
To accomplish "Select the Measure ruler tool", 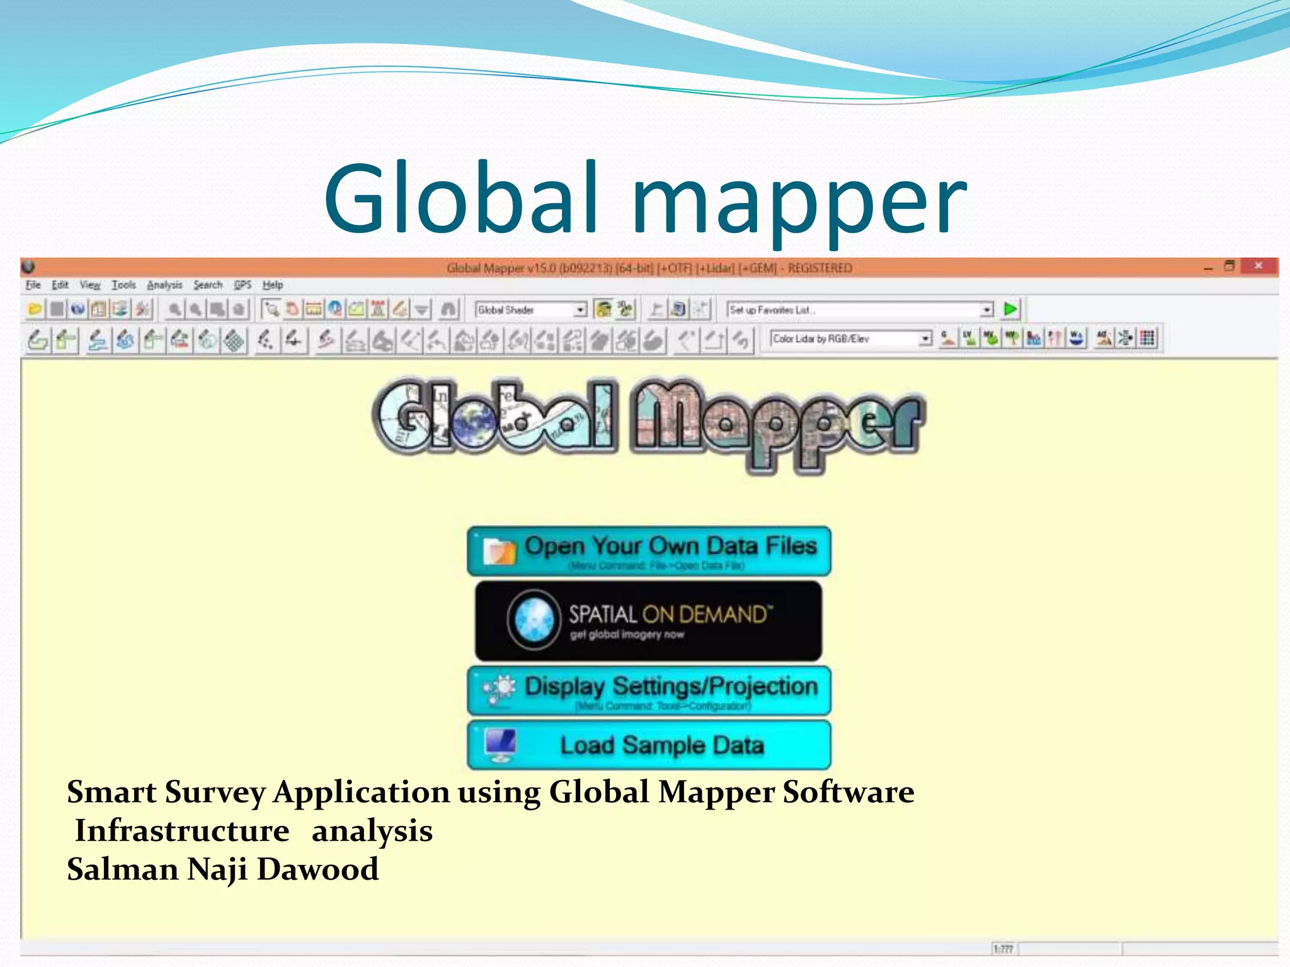I will (x=313, y=309).
